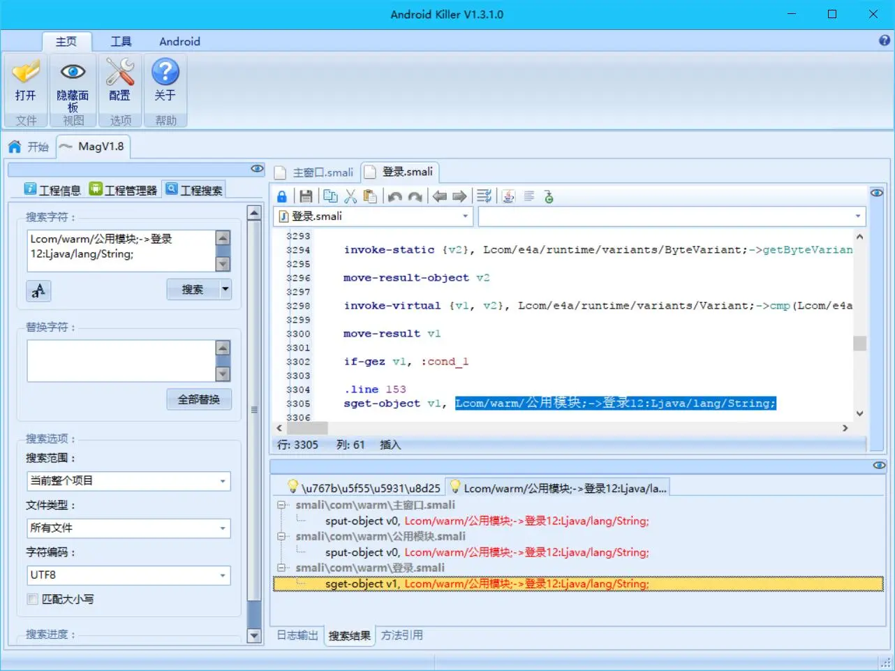This screenshot has width=895, height=671.
Task: Click the lock icon in editor toolbar
Action: click(282, 197)
